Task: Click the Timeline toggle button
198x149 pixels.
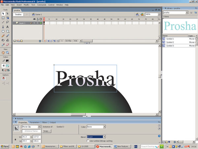Action: 18,15
